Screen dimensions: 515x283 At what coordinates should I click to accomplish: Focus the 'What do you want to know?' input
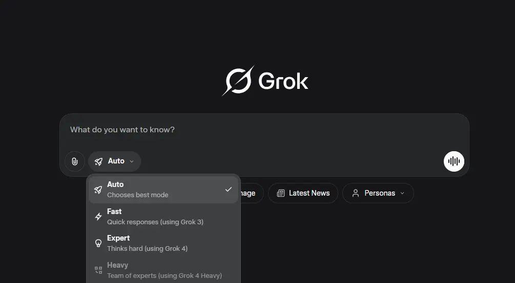tap(264, 130)
